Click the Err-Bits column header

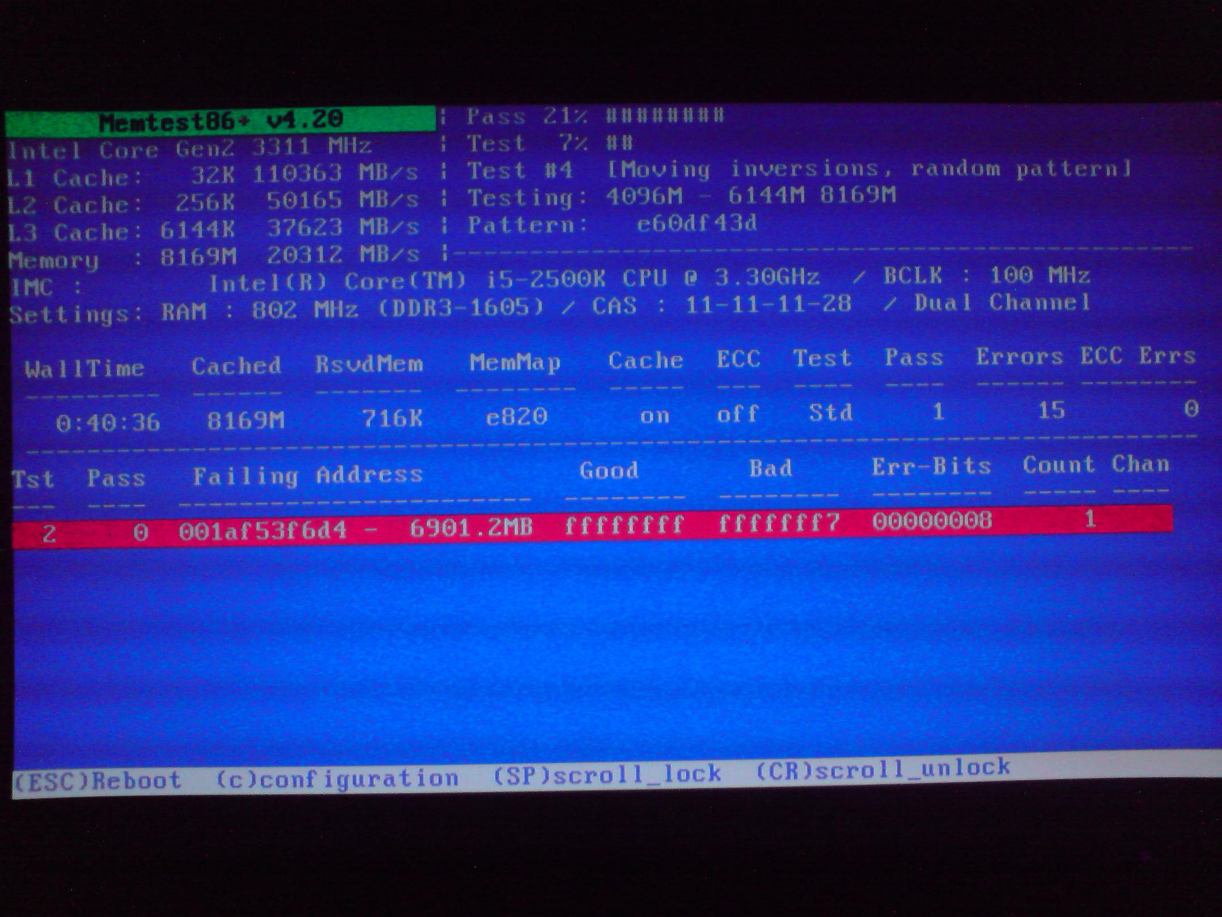[x=931, y=467]
